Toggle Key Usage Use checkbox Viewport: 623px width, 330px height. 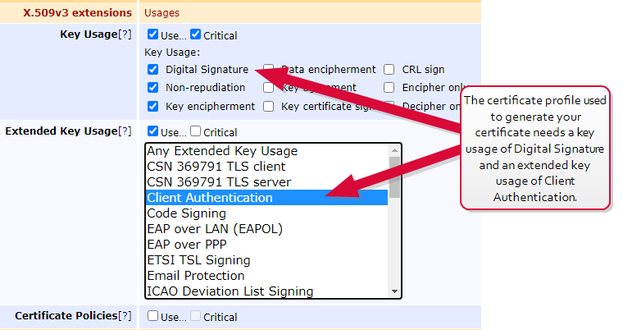[x=153, y=35]
